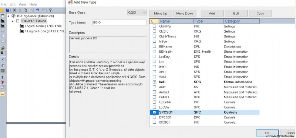Check the AnIn1 checkbox
The height and width of the screenshot is (138, 296).
pyautogui.click(x=154, y=87)
